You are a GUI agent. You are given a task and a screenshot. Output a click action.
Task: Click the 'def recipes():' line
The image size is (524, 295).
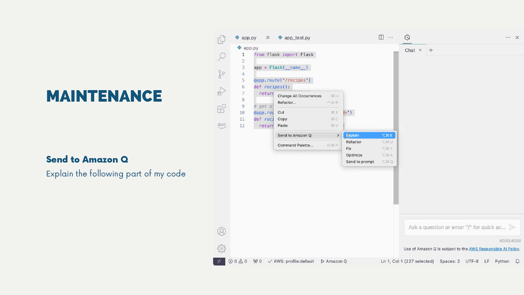[x=272, y=87]
